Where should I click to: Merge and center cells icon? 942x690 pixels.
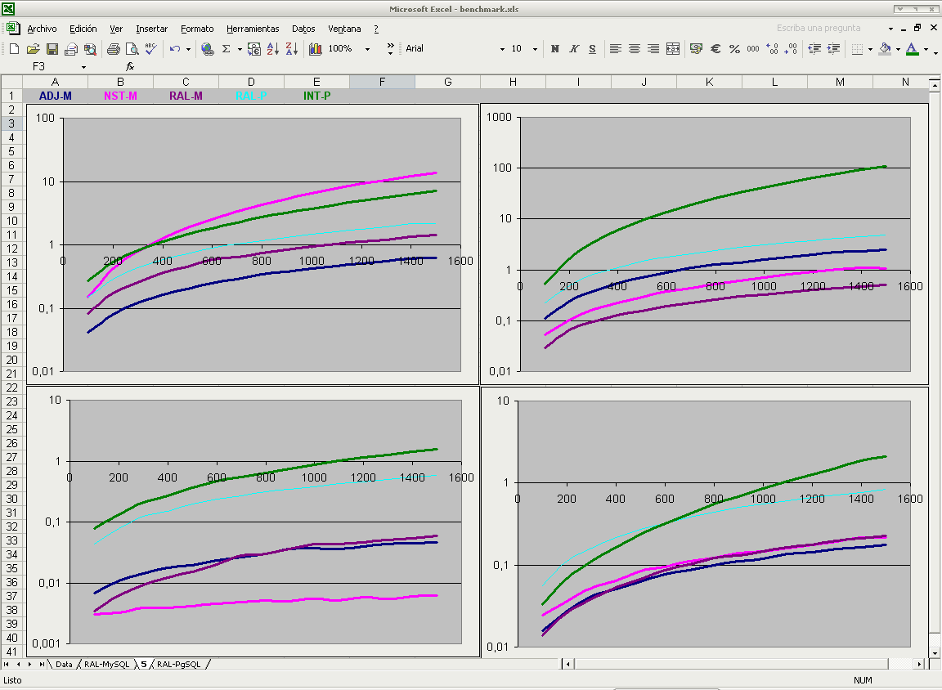click(673, 48)
